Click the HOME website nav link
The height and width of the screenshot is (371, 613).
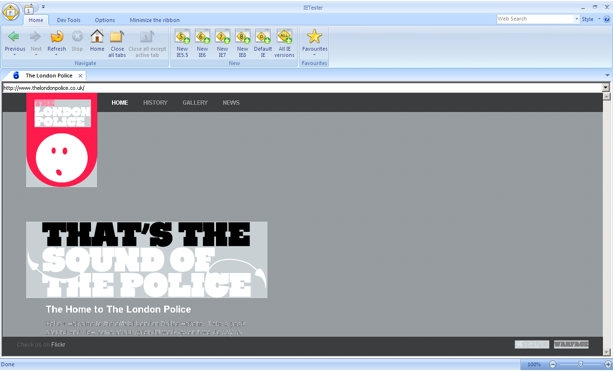120,103
